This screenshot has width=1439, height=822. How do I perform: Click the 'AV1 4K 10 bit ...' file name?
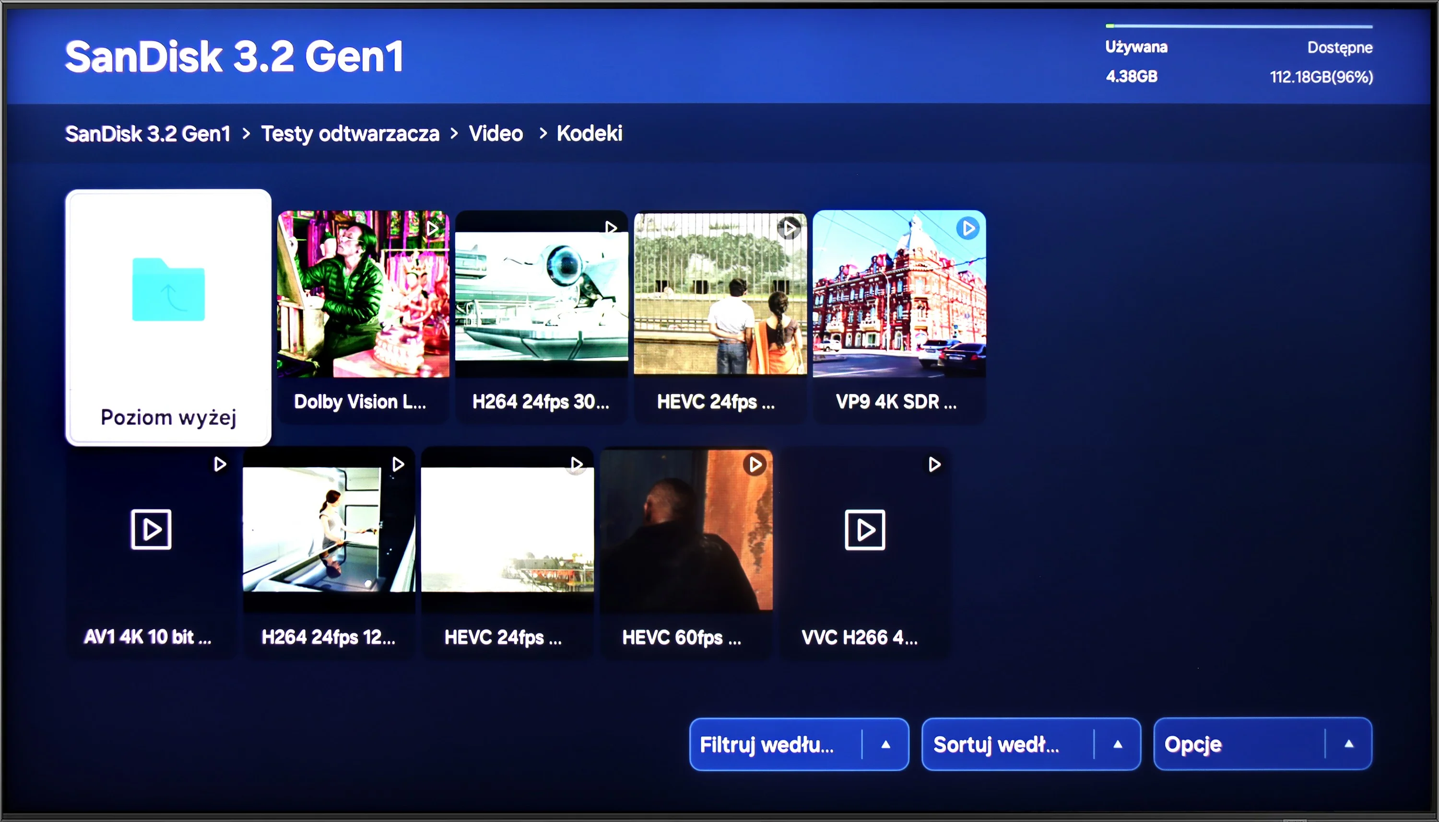[x=148, y=637]
